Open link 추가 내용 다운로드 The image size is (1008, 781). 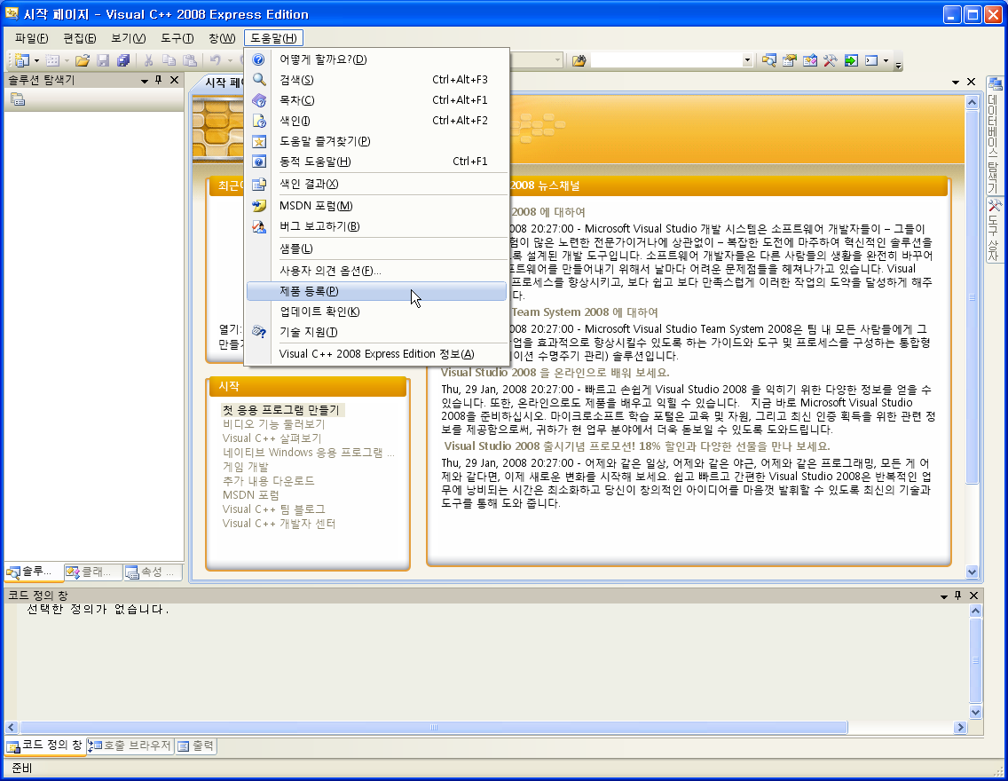click(x=268, y=481)
